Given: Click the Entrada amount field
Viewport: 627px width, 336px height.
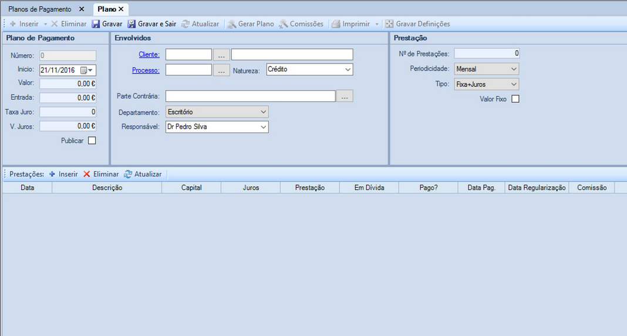Looking at the screenshot, I should pos(68,98).
